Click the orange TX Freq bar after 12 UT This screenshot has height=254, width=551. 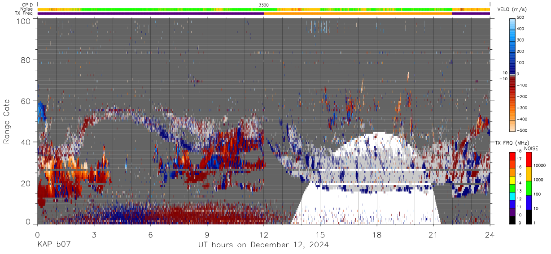click(358, 13)
